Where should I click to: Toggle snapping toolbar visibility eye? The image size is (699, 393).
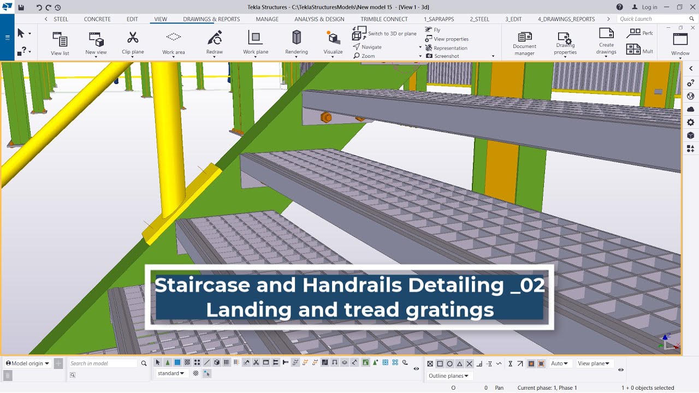coord(621,370)
